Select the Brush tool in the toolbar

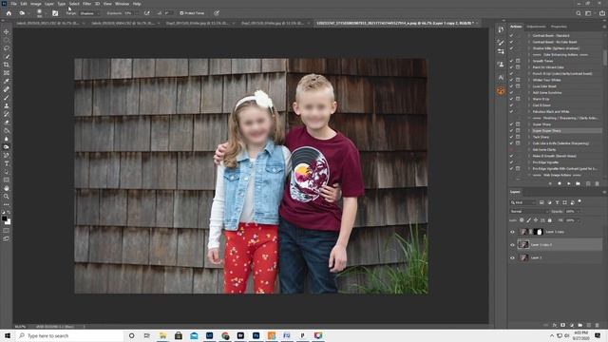[x=7, y=97]
